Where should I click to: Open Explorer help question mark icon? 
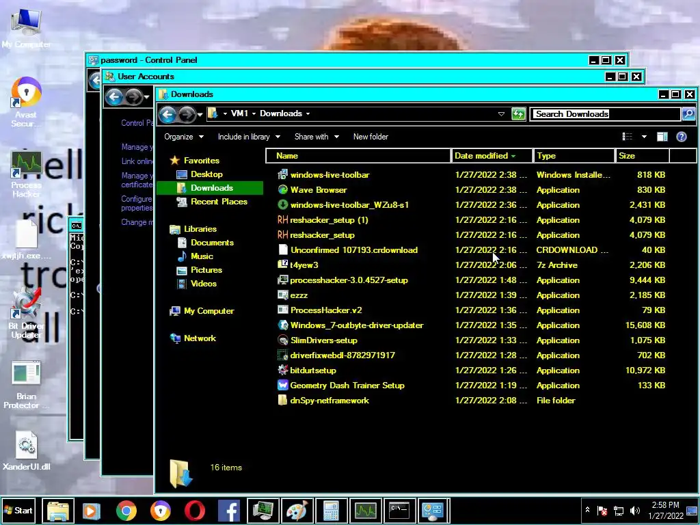[682, 137]
